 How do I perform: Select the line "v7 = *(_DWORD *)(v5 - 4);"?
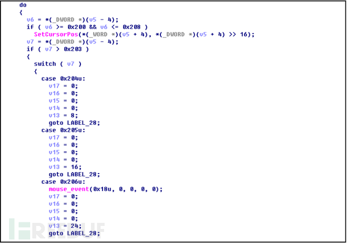point(72,42)
